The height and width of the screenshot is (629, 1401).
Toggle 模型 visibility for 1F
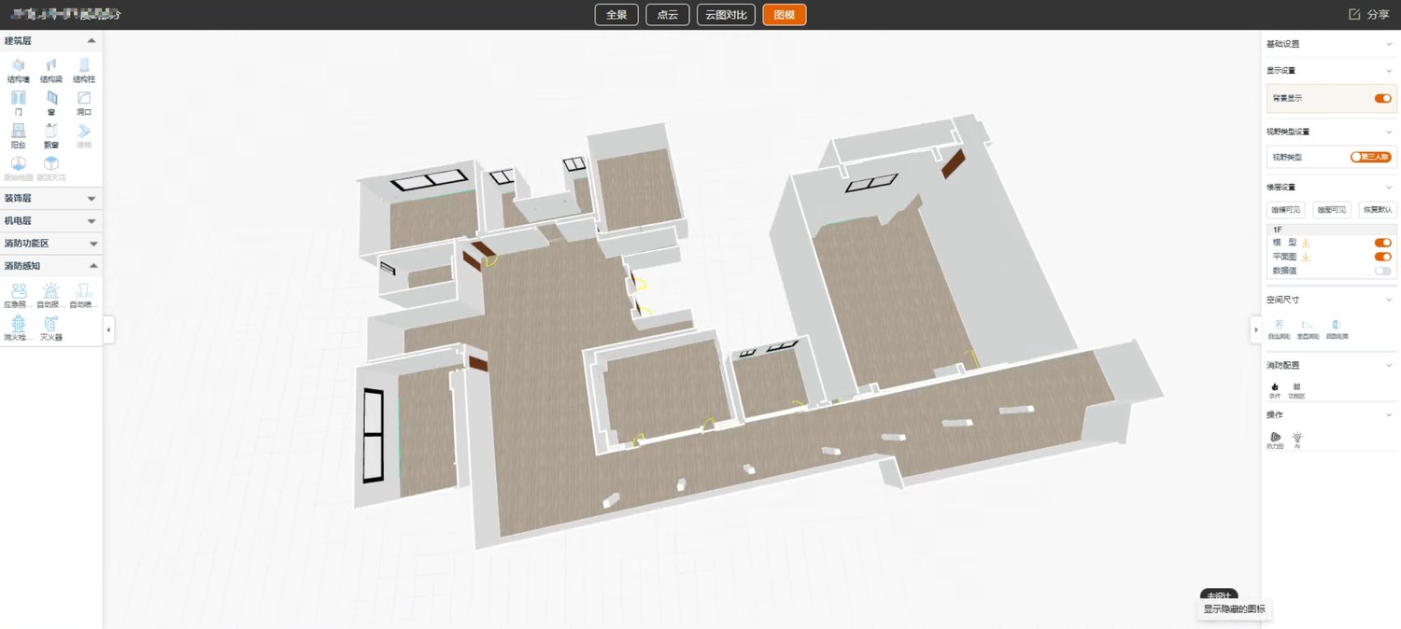pyautogui.click(x=1382, y=243)
